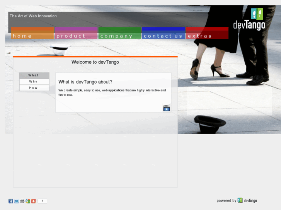This screenshot has height=210, width=281.
Task: Follow the powered by devTango link
Action: pos(237,200)
